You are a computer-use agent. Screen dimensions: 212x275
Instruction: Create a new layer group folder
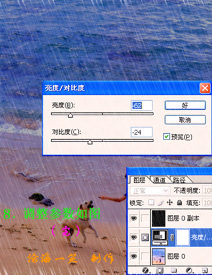[174, 270]
